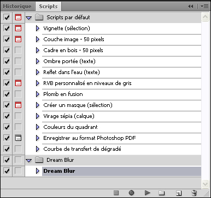
Task: Create a new script with the page icon
Action: coord(179,193)
